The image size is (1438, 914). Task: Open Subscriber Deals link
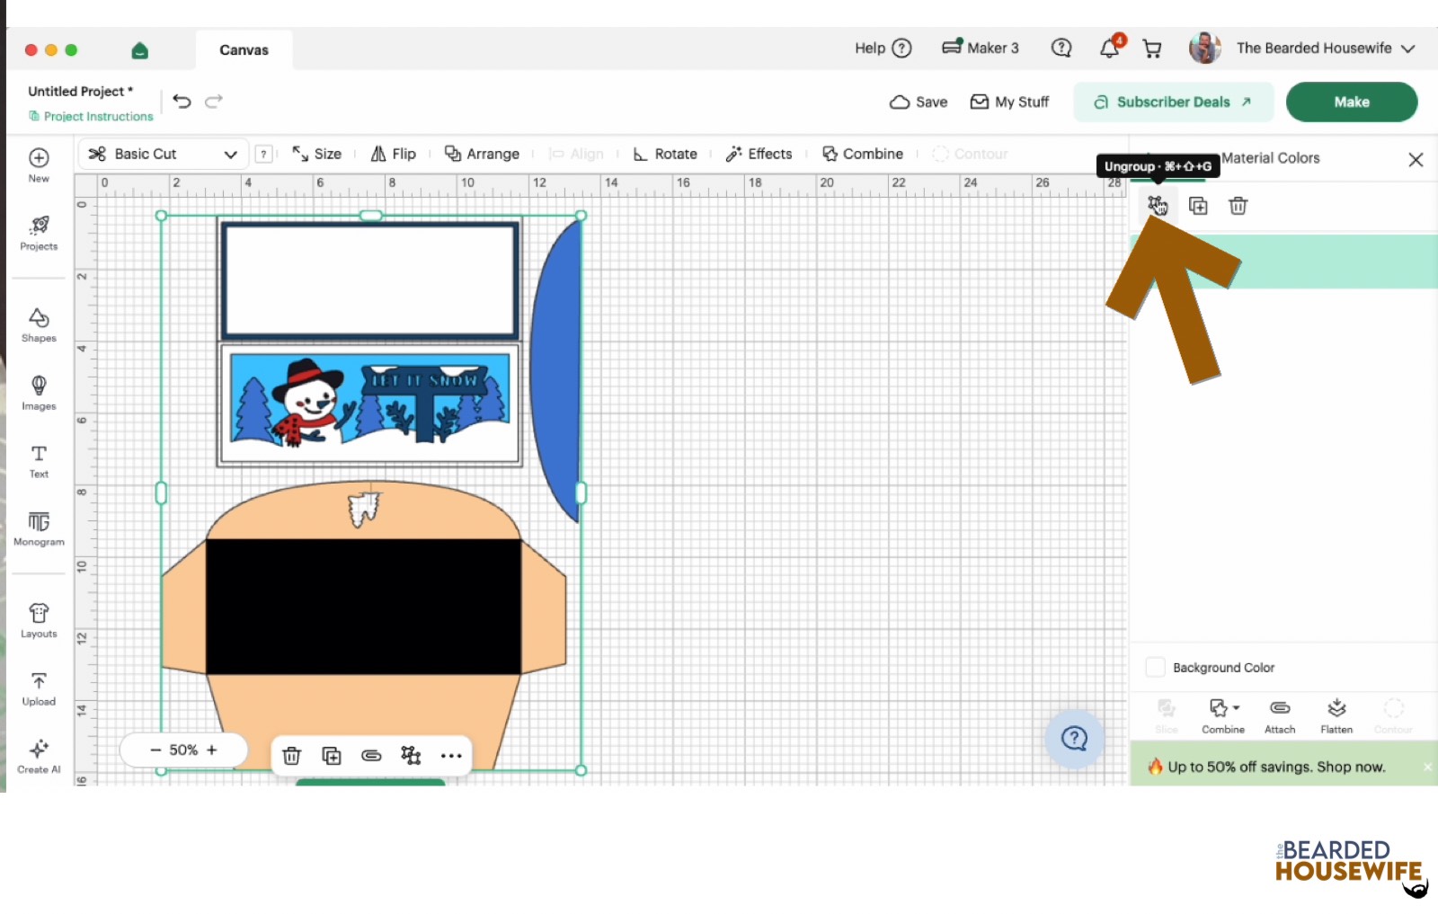(x=1173, y=102)
